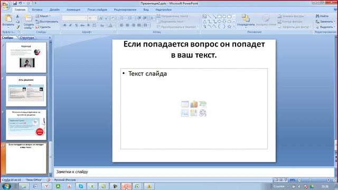The image size is (338, 190).
Task: Copy the selection to the clipboard
Action: pyautogui.click(x=17, y=22)
